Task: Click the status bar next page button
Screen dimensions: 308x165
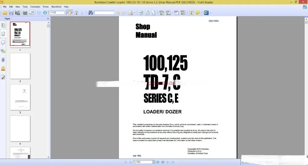Action: point(158,162)
